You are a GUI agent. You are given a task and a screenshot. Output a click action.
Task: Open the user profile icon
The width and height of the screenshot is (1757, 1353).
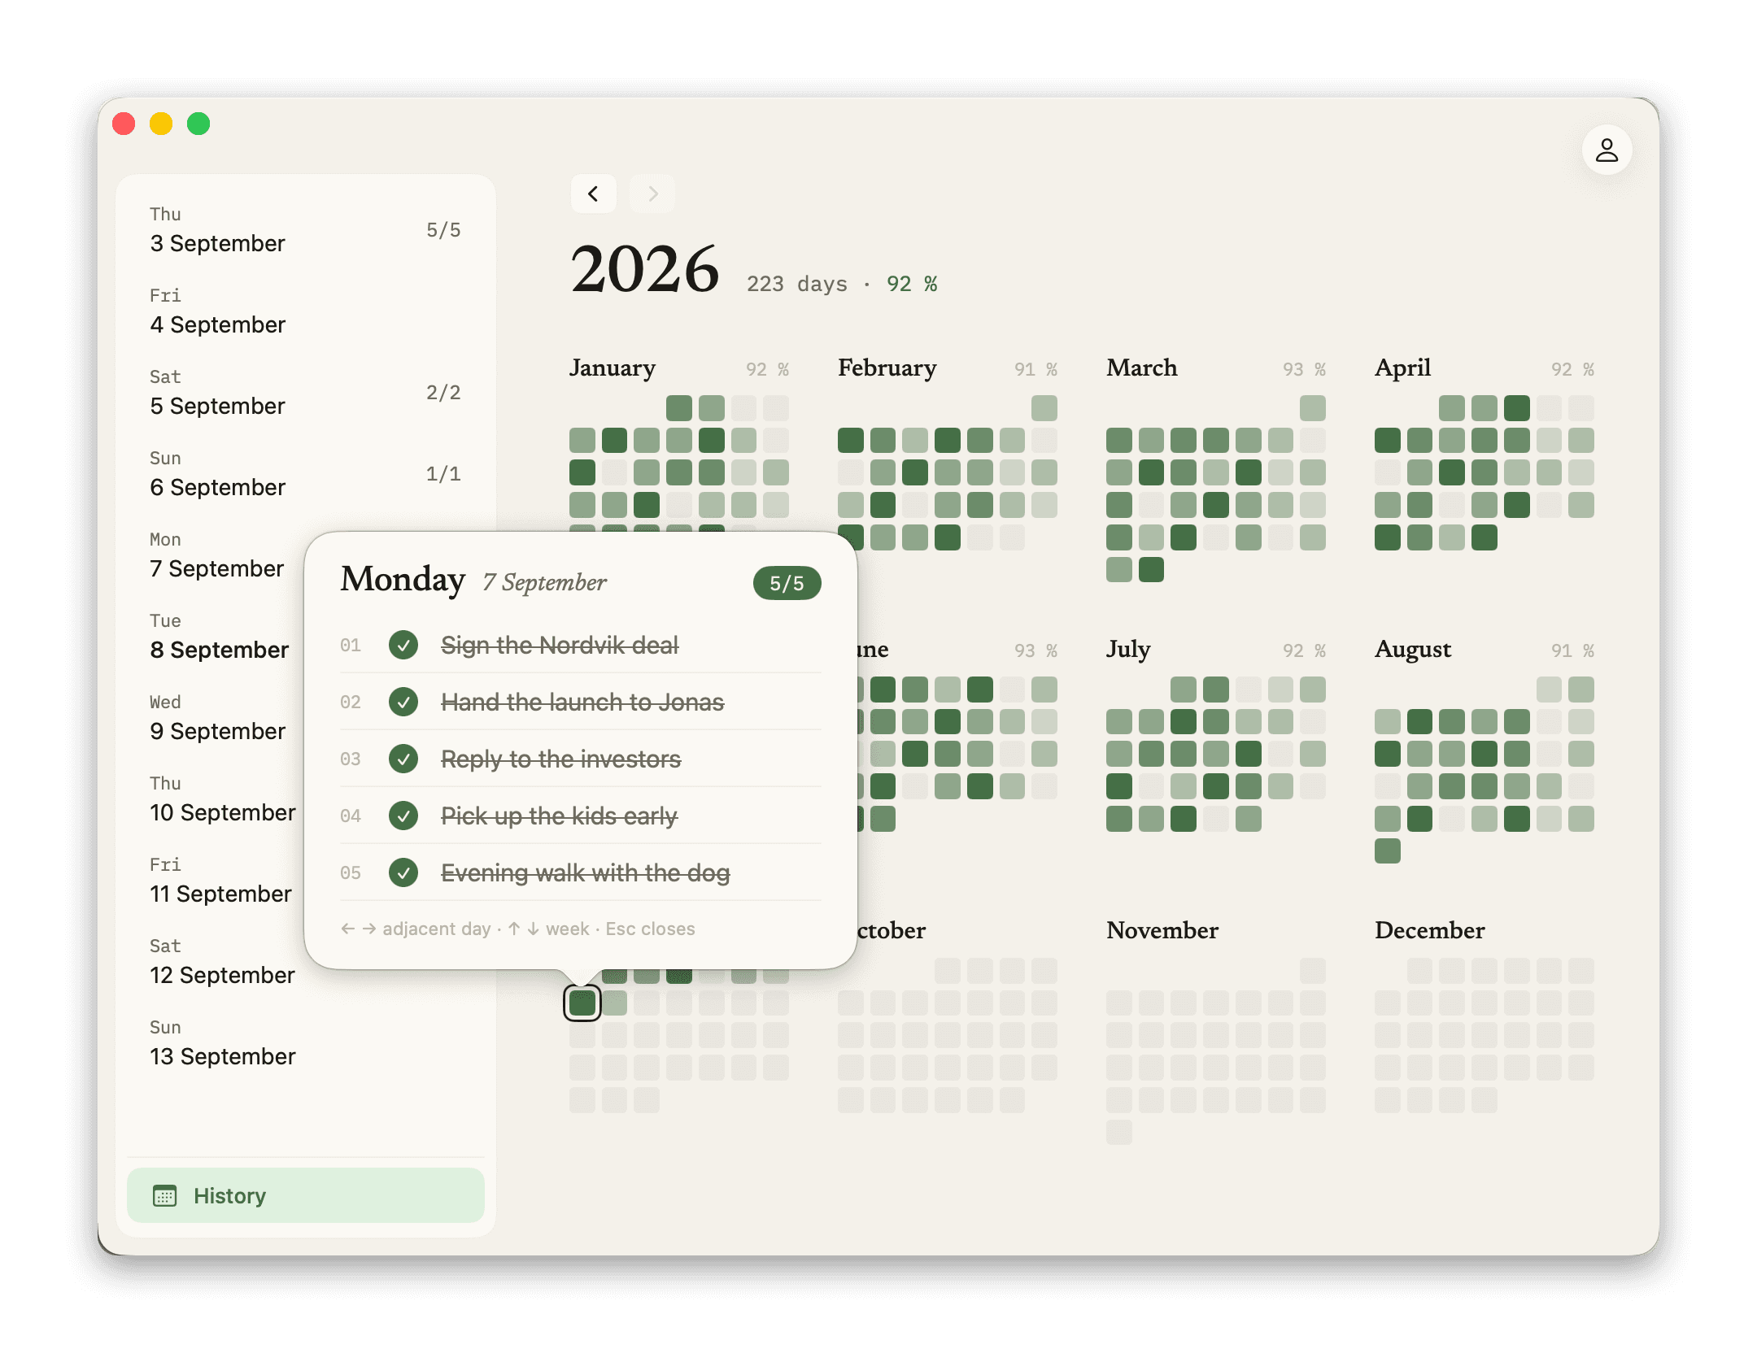(x=1606, y=150)
